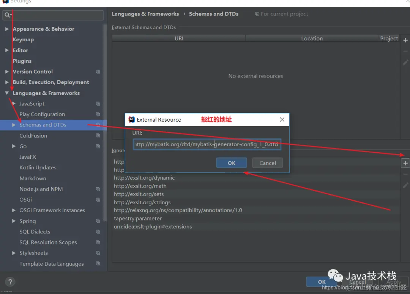Expand OSGi Framework Instances node

click(x=14, y=210)
